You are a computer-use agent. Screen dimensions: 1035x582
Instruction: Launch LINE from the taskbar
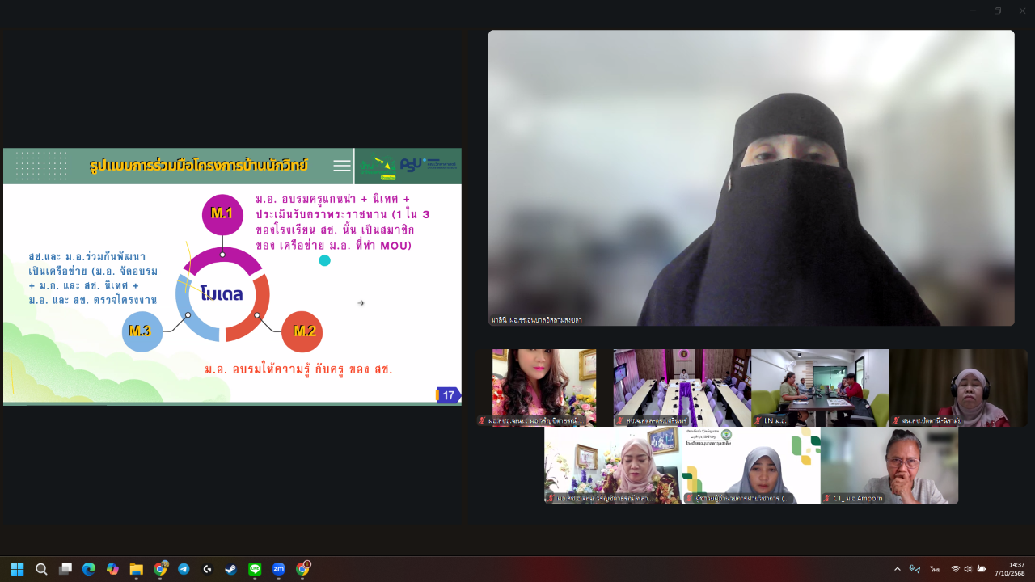[x=255, y=569]
